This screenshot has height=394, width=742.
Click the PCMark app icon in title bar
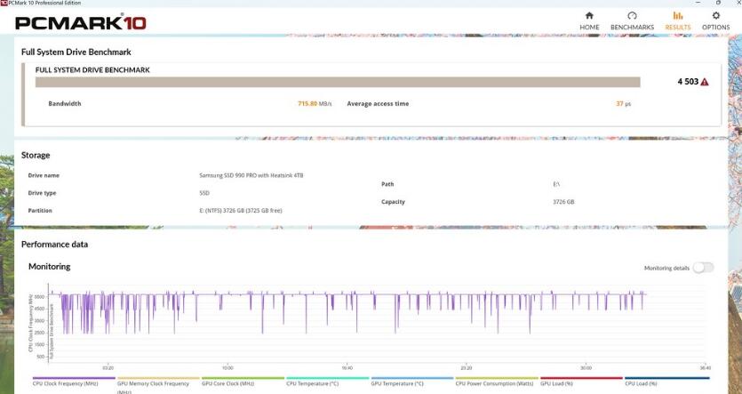tap(4, 4)
